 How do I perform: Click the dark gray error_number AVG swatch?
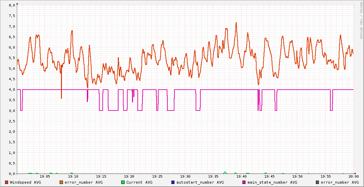click(x=317, y=182)
